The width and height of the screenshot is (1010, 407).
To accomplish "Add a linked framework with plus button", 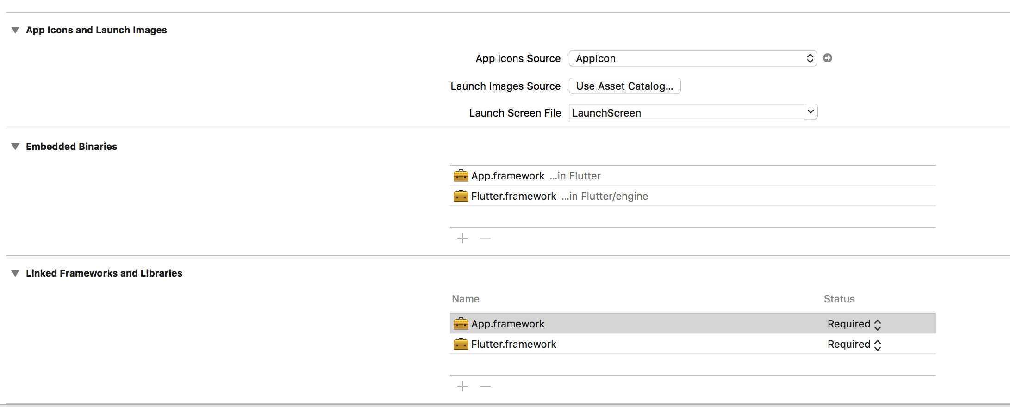I will pyautogui.click(x=462, y=386).
